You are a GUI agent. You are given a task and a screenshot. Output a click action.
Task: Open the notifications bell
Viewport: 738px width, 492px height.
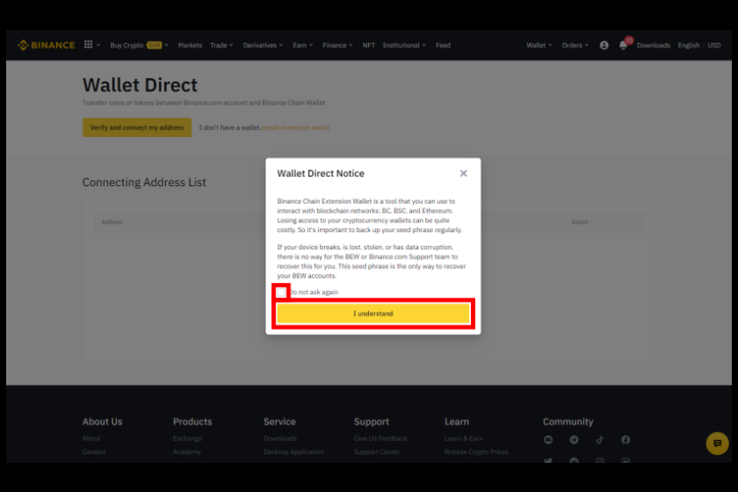click(x=623, y=45)
